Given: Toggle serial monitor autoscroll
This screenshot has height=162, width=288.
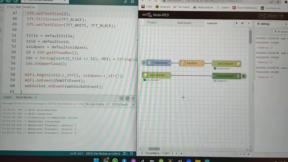Looking at the screenshot, I should 121,98.
